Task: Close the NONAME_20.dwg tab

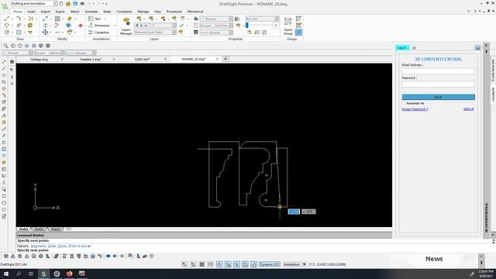Action: [217, 59]
